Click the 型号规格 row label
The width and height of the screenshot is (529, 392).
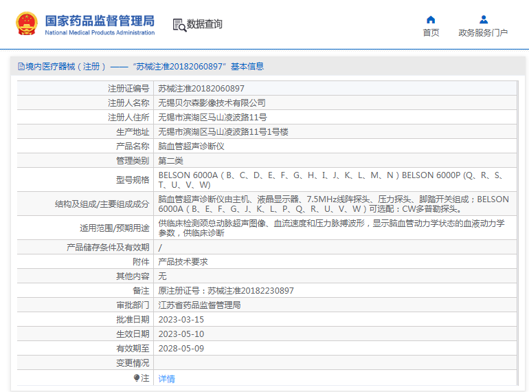tap(133, 180)
